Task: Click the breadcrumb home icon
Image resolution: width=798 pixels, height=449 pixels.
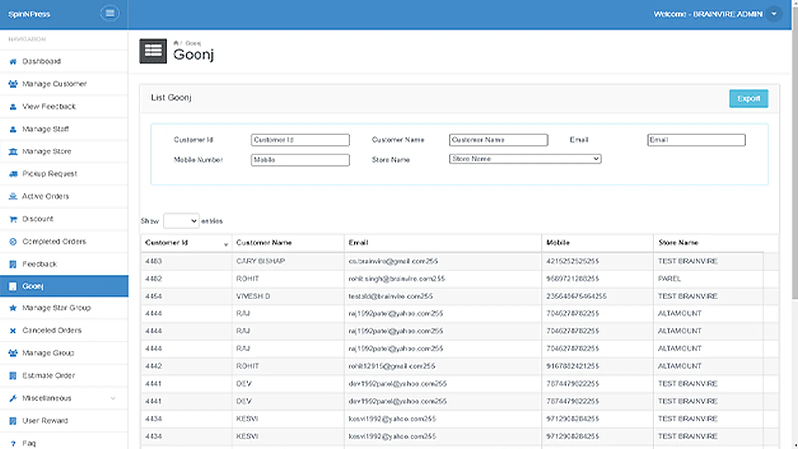Action: click(176, 43)
